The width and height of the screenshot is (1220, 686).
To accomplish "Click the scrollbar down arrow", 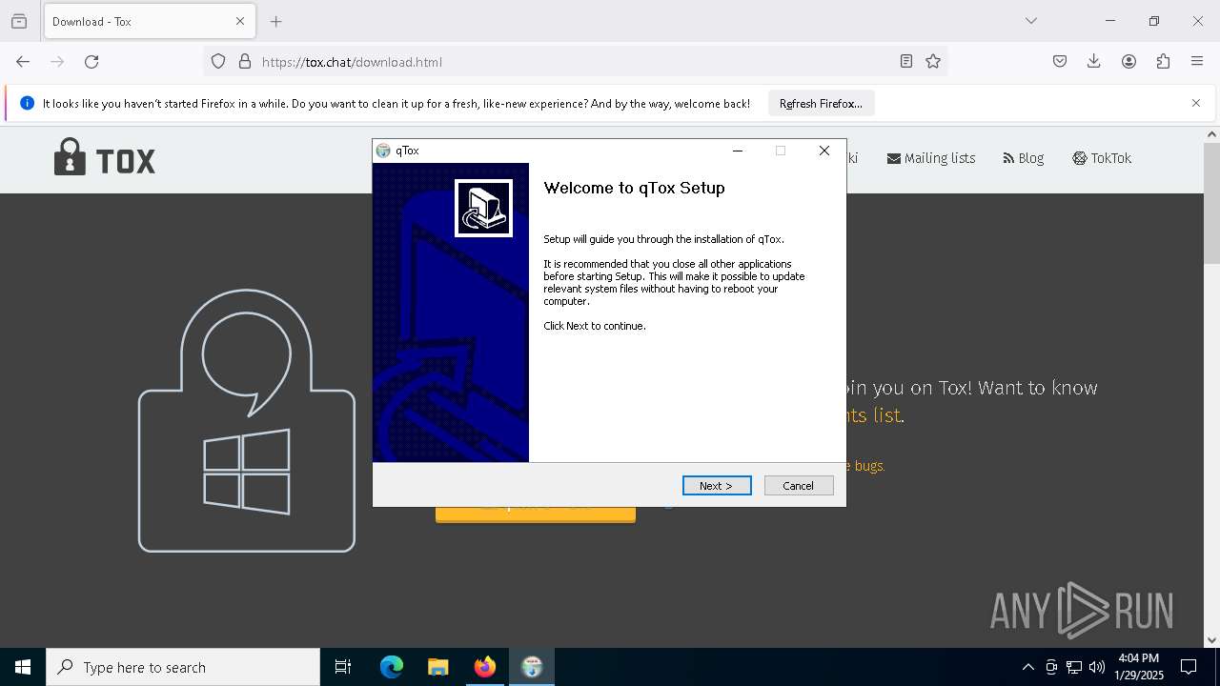I will click(x=1212, y=640).
